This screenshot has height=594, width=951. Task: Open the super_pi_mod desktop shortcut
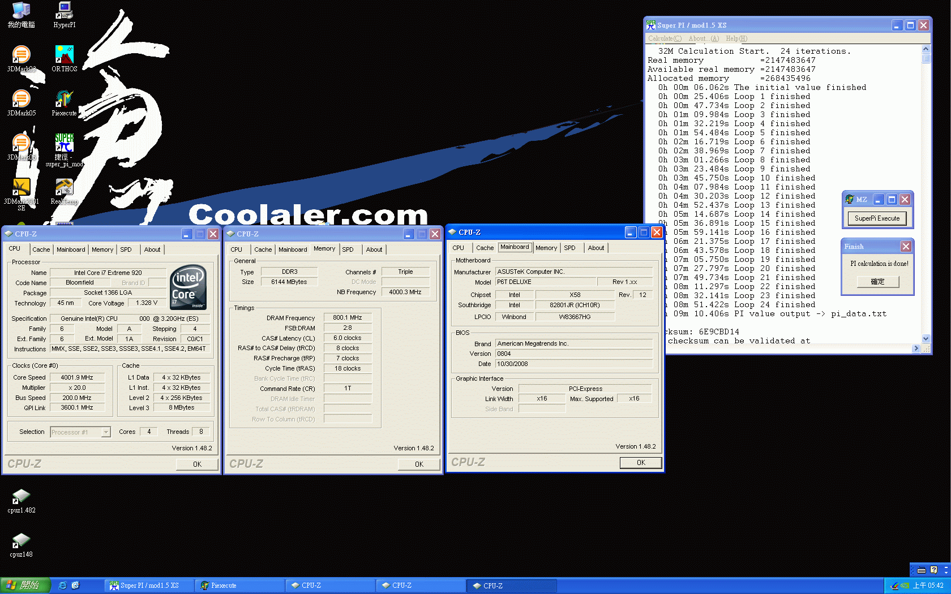coord(64,150)
